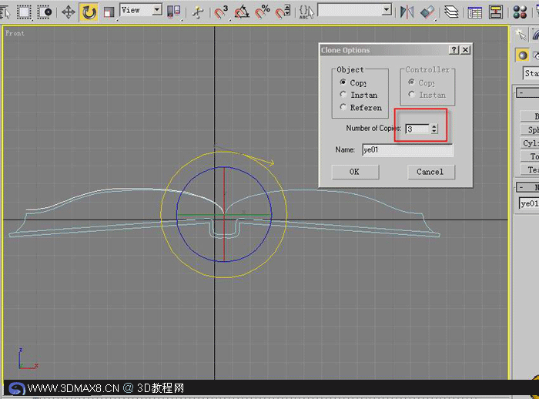This screenshot has width=539, height=399.
Task: Open the Layer Manager icon
Action: [x=451, y=12]
